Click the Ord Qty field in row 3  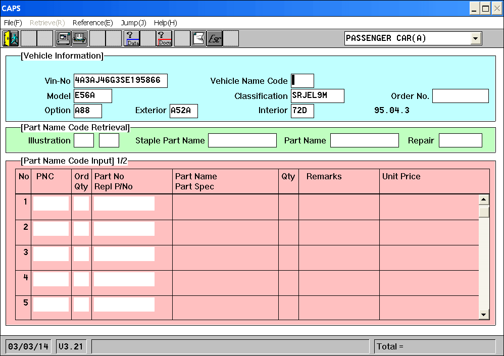pyautogui.click(x=81, y=254)
